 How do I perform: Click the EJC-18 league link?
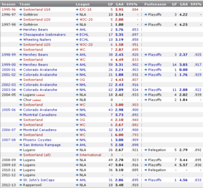[85, 9]
